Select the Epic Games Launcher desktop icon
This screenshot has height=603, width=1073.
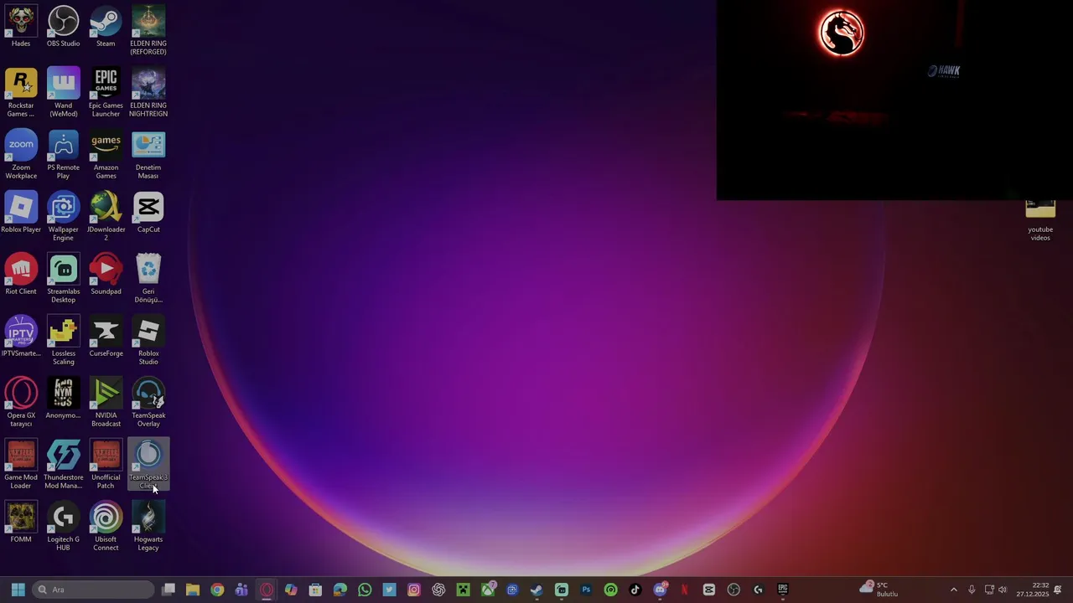tap(106, 92)
